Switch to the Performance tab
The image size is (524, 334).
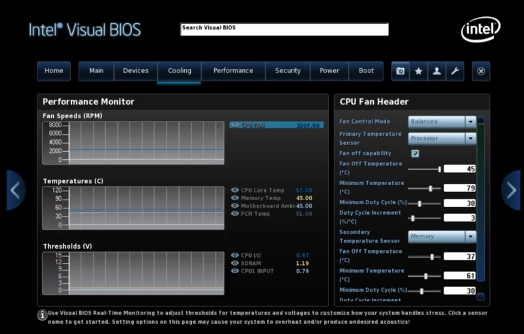(x=233, y=71)
